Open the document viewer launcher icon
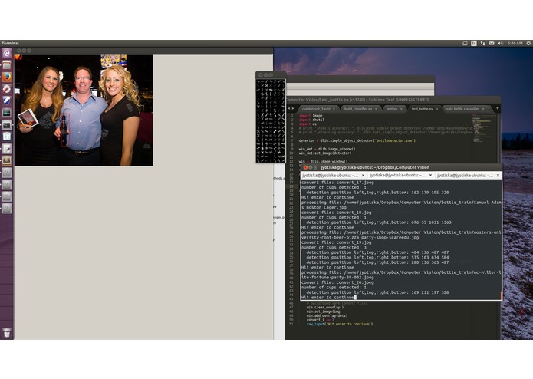The image size is (533, 379). coord(6,137)
